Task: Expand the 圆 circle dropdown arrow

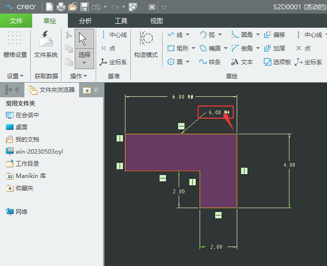Action: click(187, 62)
